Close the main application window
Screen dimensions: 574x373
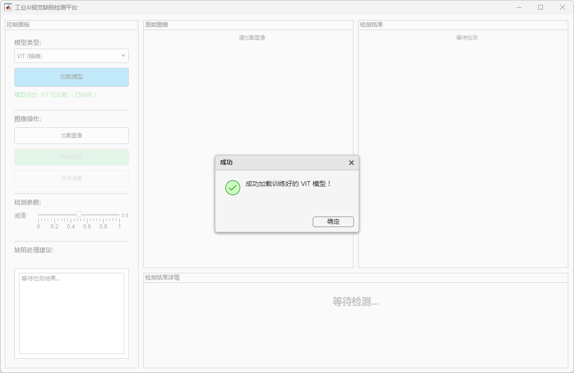pyautogui.click(x=563, y=7)
